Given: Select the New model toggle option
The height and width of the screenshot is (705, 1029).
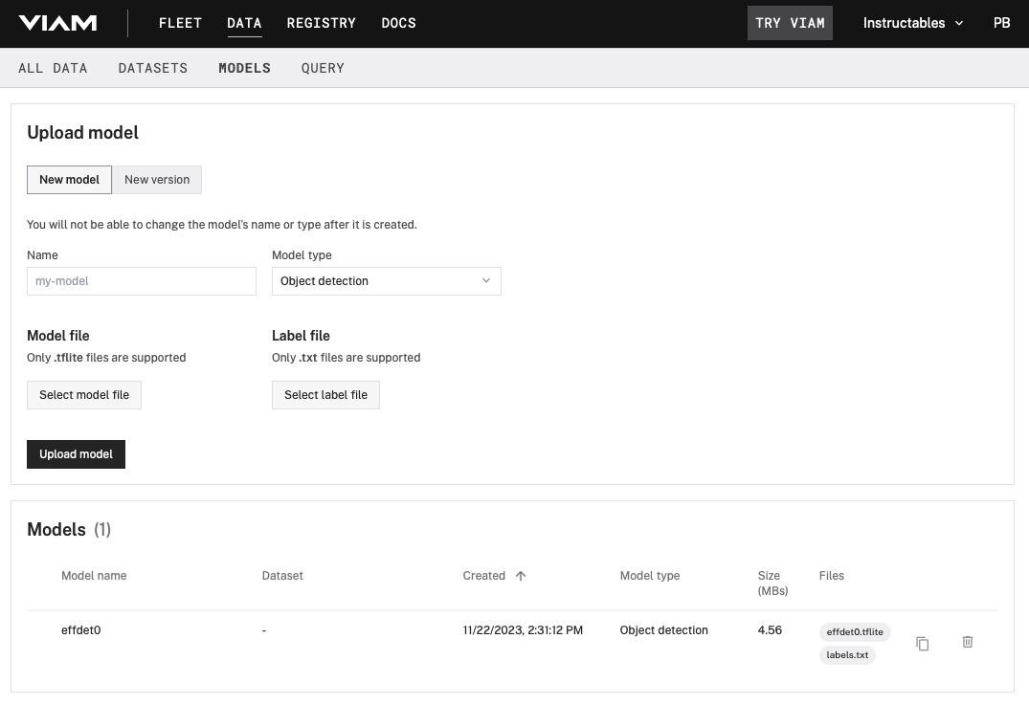Looking at the screenshot, I should coord(70,180).
